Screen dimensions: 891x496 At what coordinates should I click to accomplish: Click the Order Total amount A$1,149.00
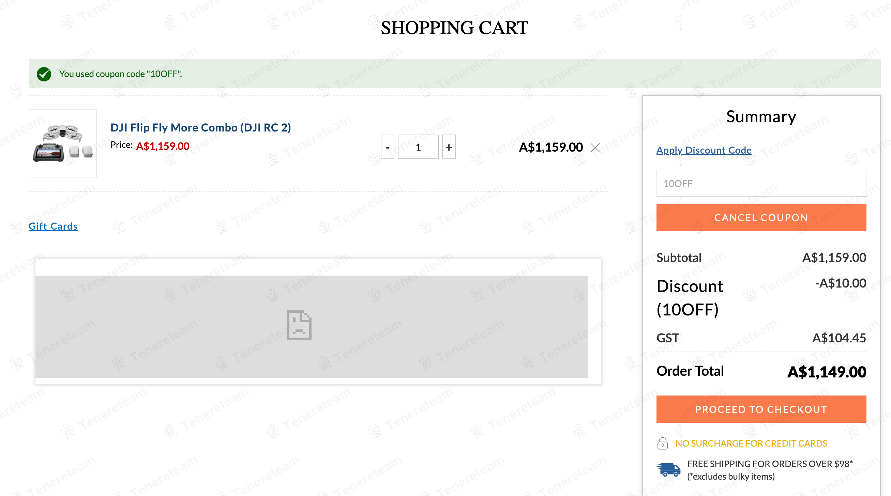pos(826,372)
